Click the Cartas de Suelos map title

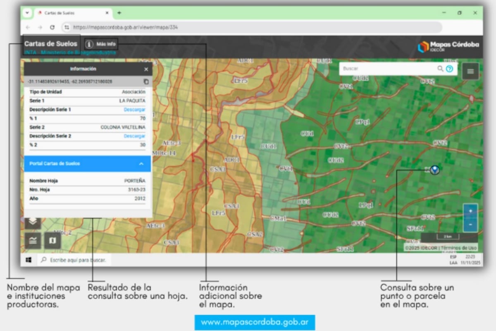pyautogui.click(x=50, y=43)
